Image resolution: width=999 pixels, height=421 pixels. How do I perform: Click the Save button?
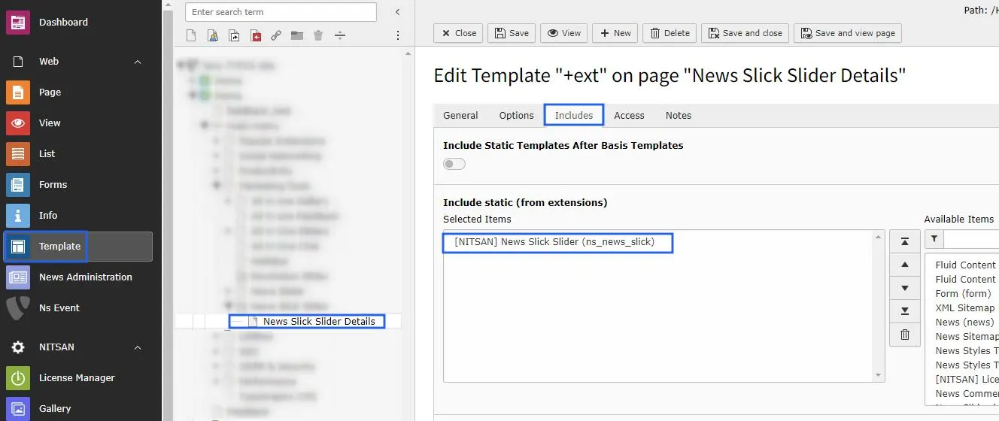(512, 33)
